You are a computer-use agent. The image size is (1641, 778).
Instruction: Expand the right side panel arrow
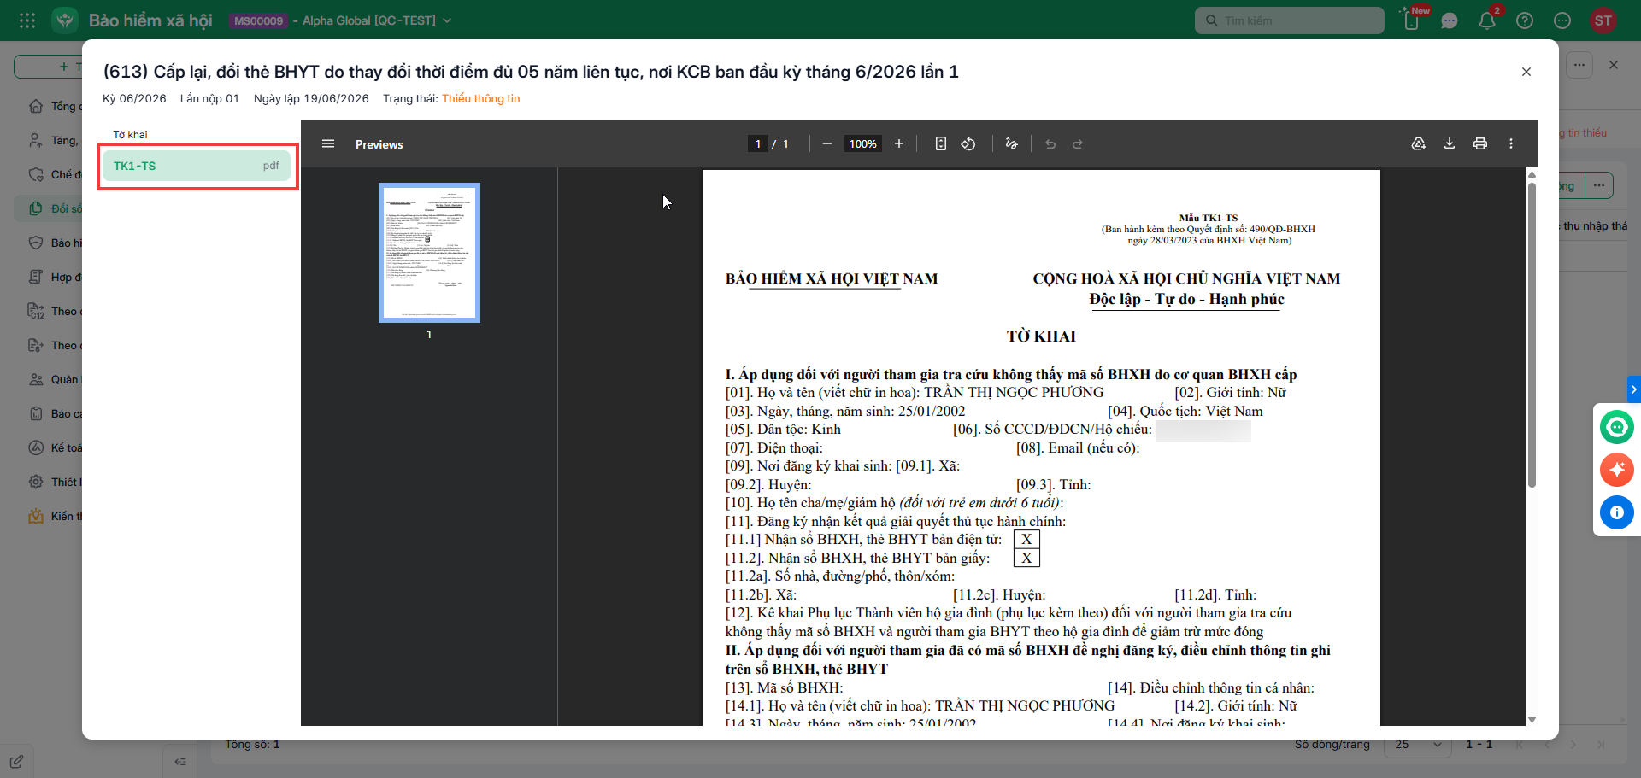(1634, 389)
